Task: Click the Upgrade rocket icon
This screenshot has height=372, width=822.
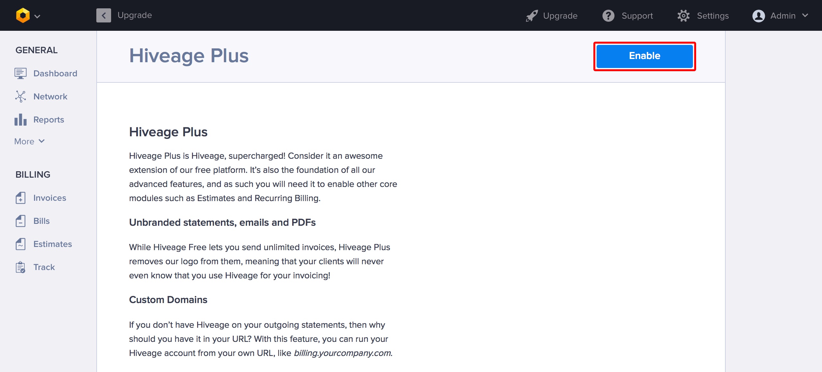Action: 532,16
